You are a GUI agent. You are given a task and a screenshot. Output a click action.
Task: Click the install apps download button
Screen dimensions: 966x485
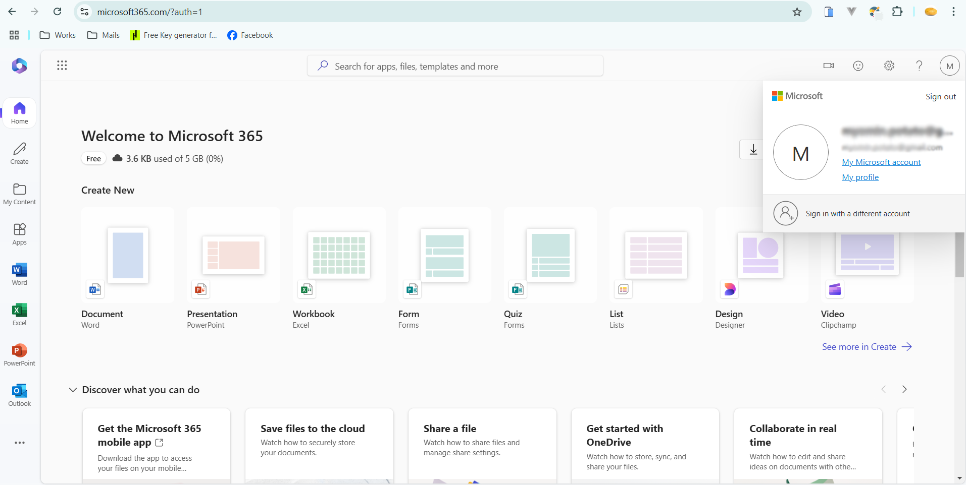click(752, 150)
